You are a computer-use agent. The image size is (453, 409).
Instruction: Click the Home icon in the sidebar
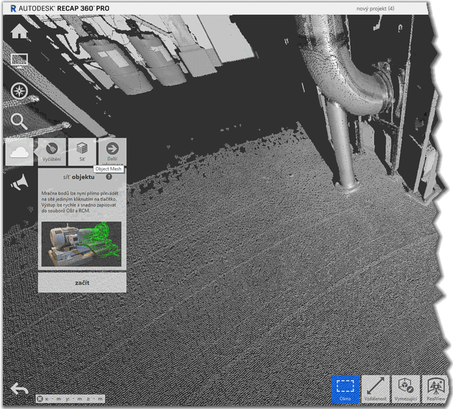pos(19,32)
